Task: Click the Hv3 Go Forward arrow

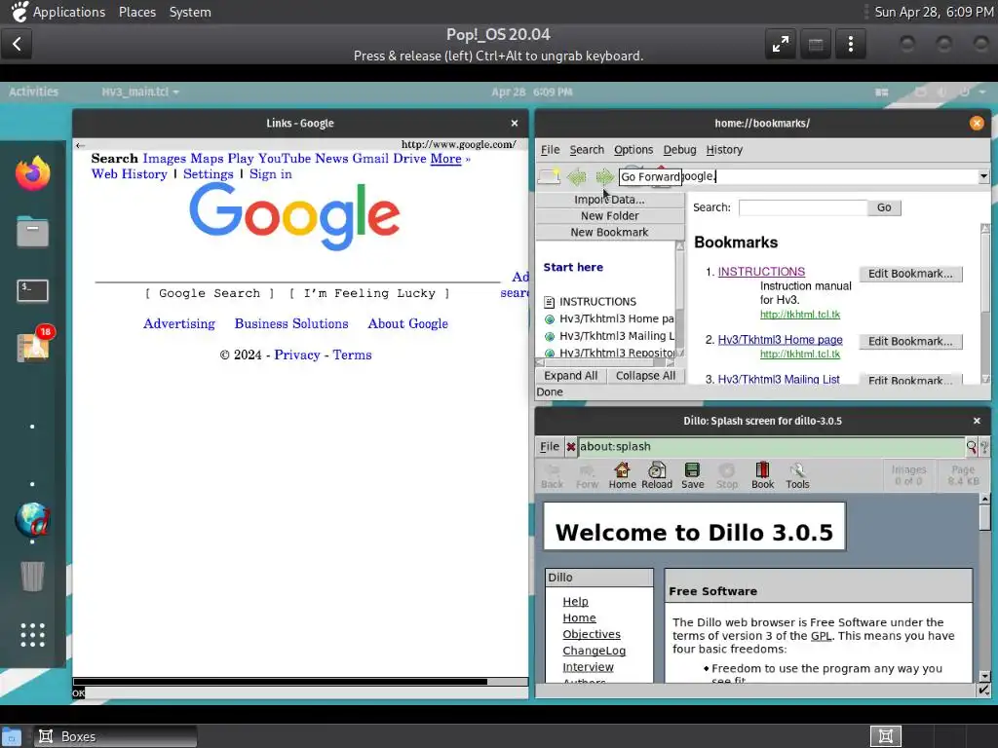Action: (604, 176)
